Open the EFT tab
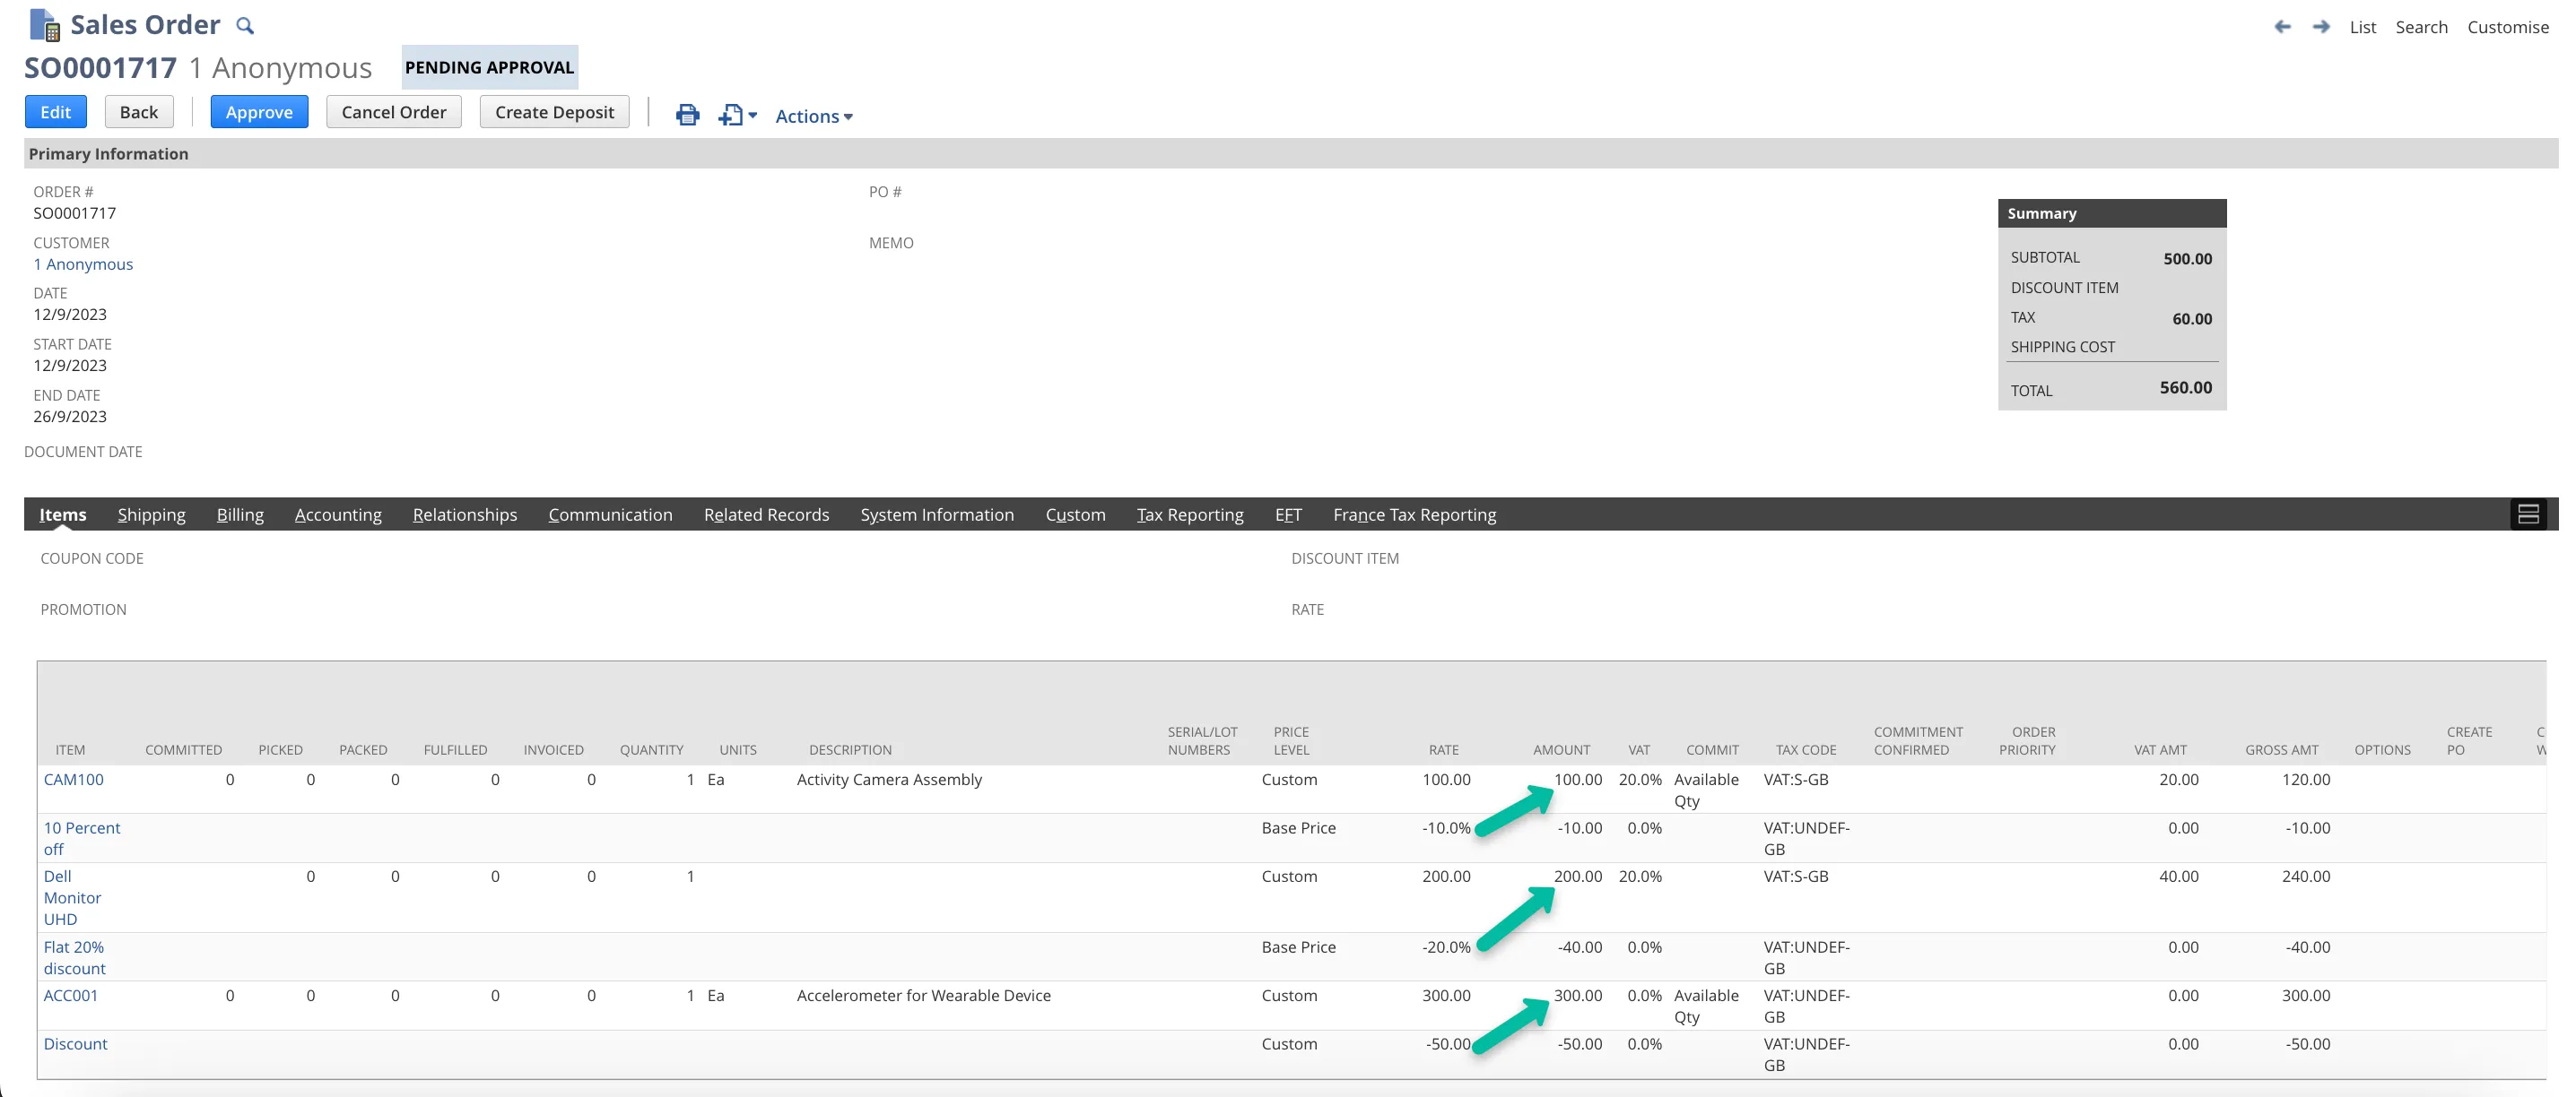2576x1097 pixels. 1288,514
